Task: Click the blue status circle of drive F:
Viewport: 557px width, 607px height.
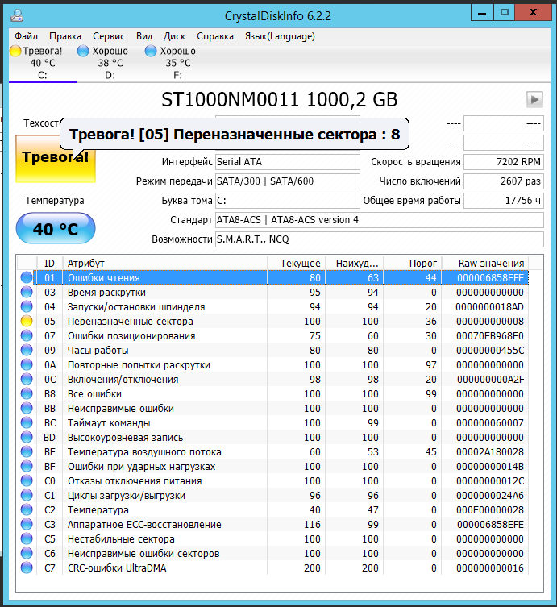Action: click(x=151, y=51)
